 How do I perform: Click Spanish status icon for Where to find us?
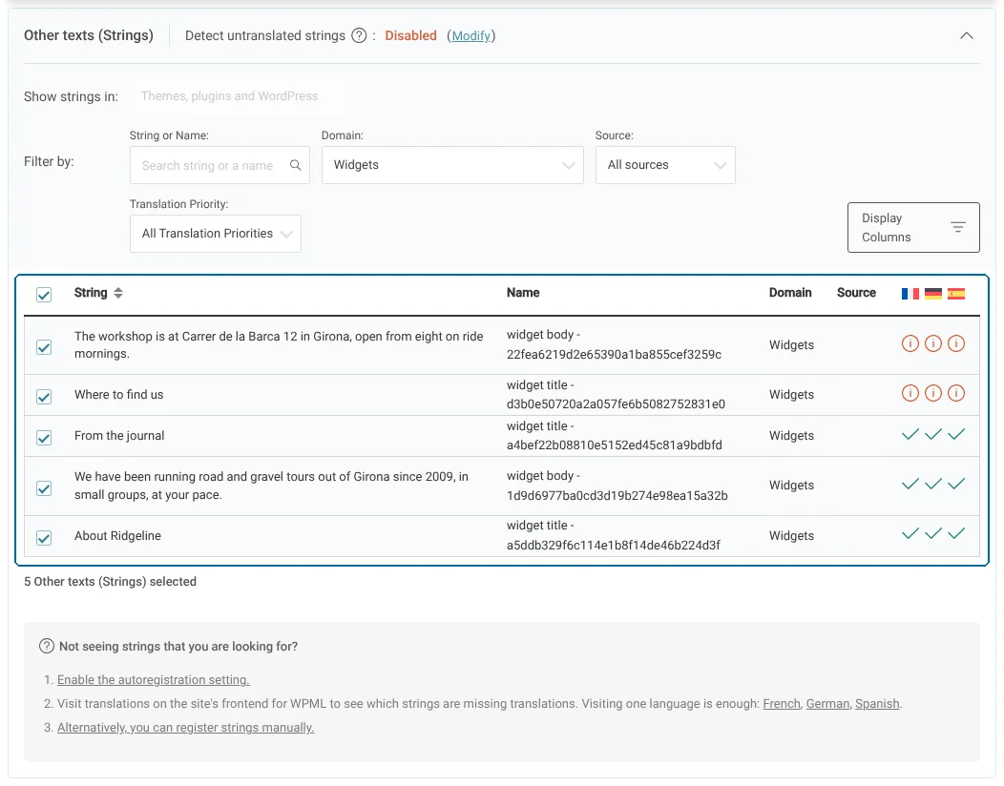[956, 393]
